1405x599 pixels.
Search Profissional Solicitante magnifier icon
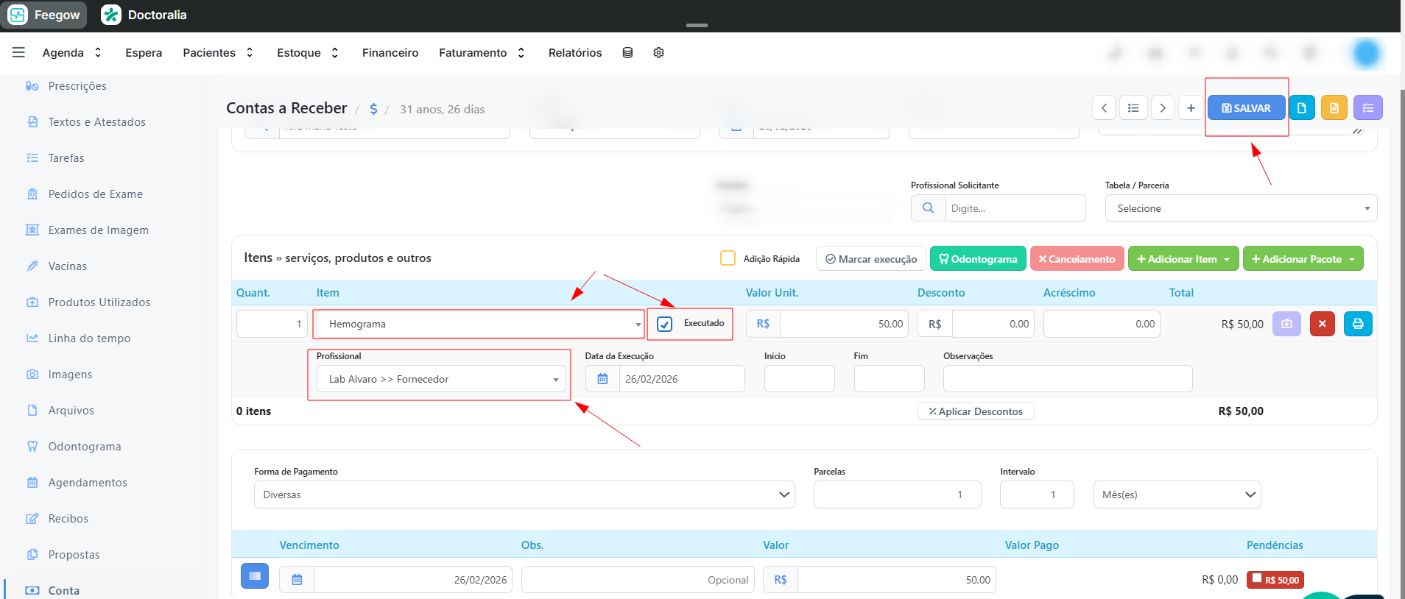[x=929, y=208]
